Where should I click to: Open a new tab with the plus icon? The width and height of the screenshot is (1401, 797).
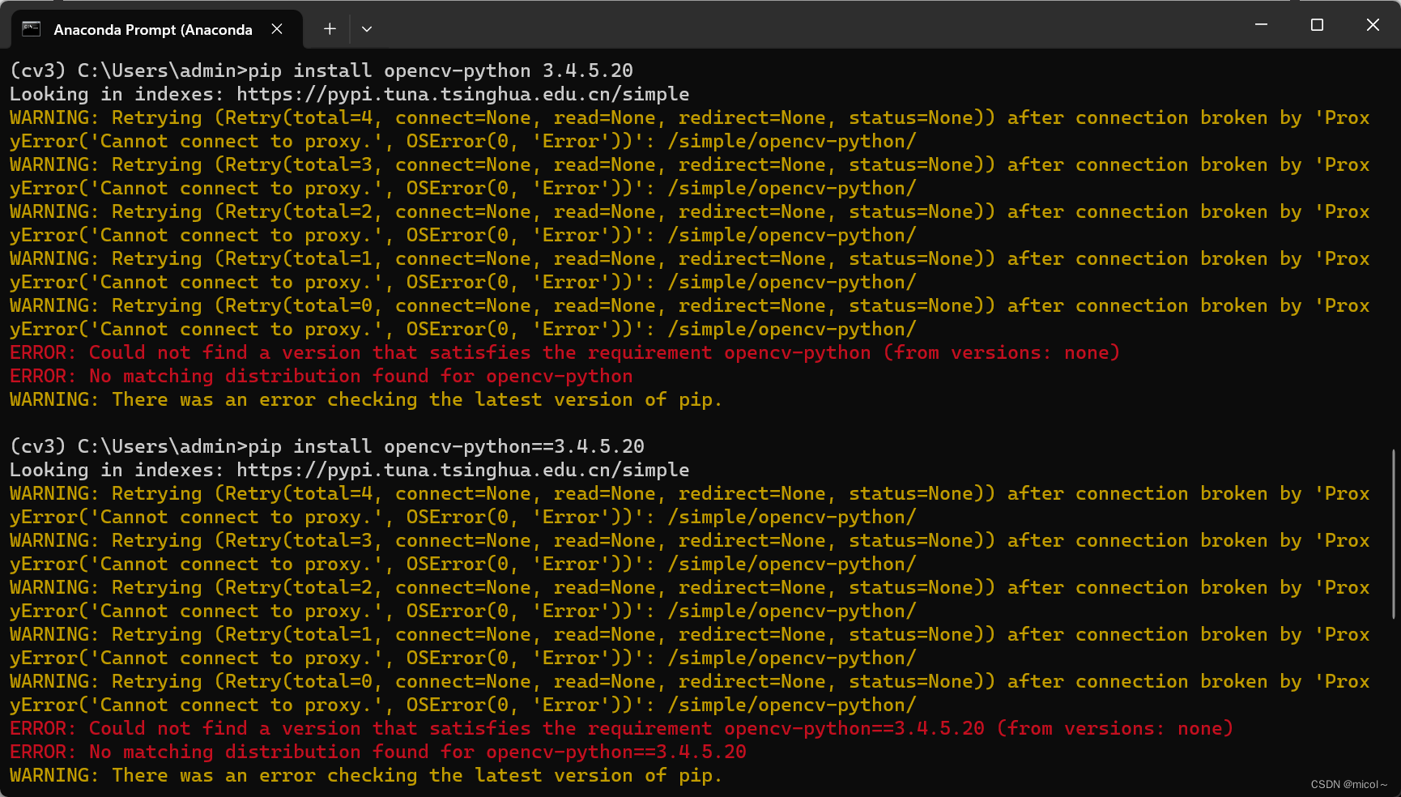(329, 28)
